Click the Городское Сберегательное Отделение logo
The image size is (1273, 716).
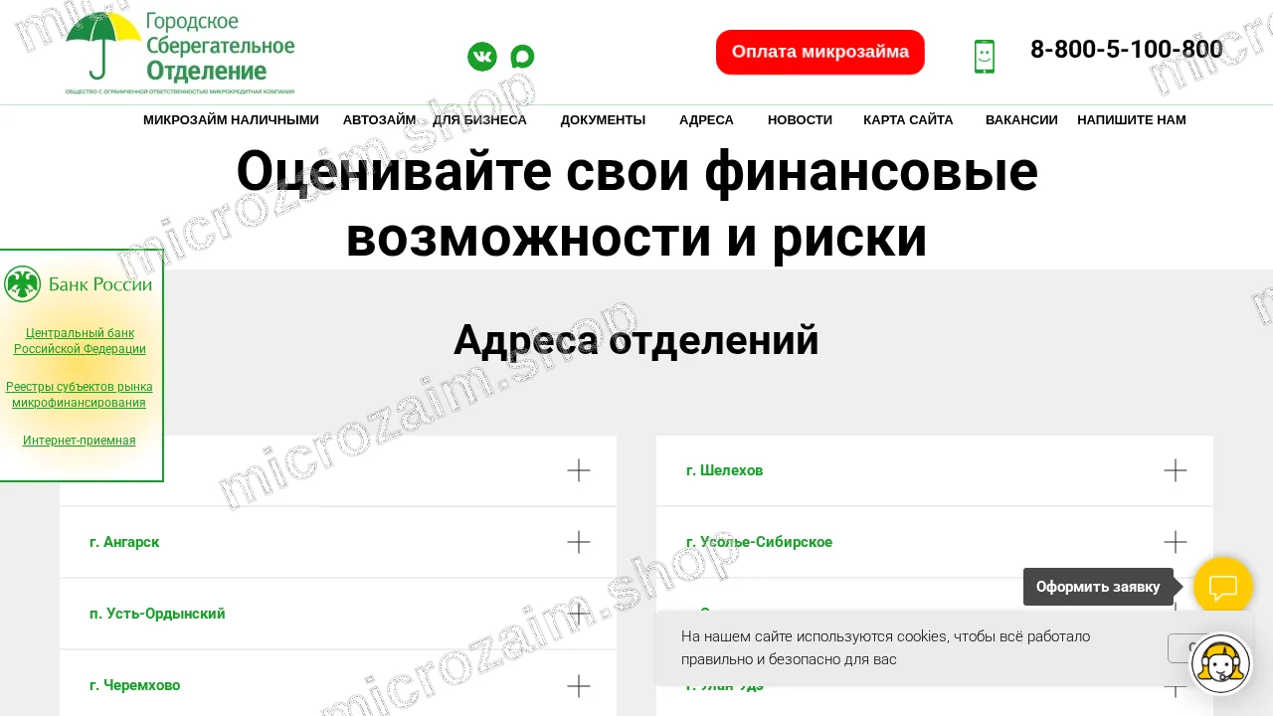(180, 52)
